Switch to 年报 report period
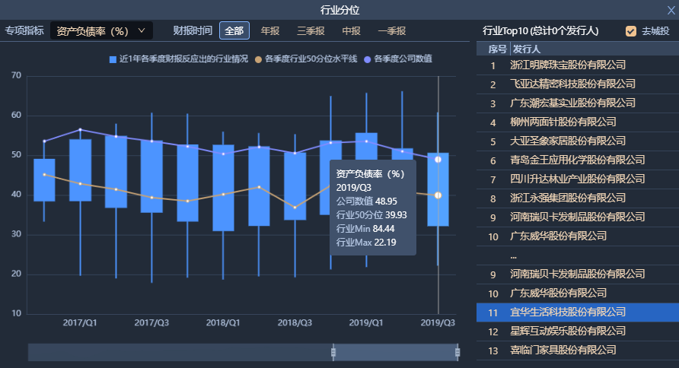Screen dimensions: 679x368 click(270, 31)
